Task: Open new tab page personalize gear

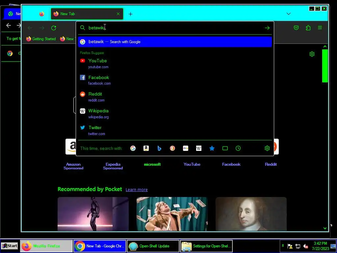Action: (312, 54)
